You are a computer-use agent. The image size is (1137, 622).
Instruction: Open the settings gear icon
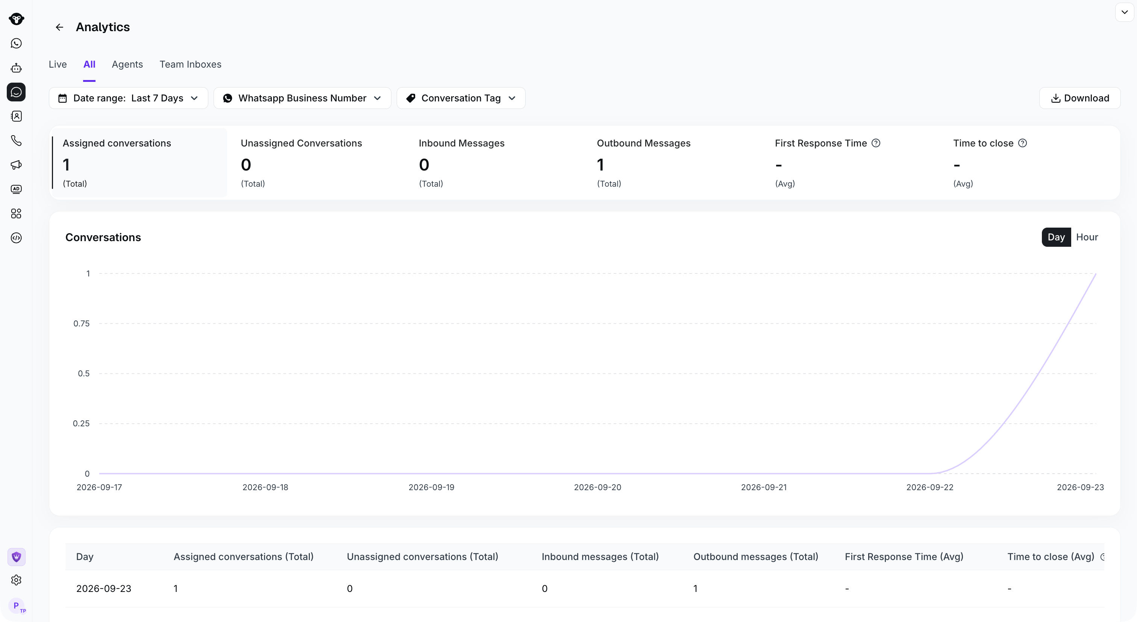point(16,580)
